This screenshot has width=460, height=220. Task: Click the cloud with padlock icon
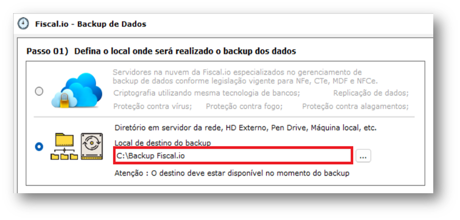pyautogui.click(x=77, y=91)
